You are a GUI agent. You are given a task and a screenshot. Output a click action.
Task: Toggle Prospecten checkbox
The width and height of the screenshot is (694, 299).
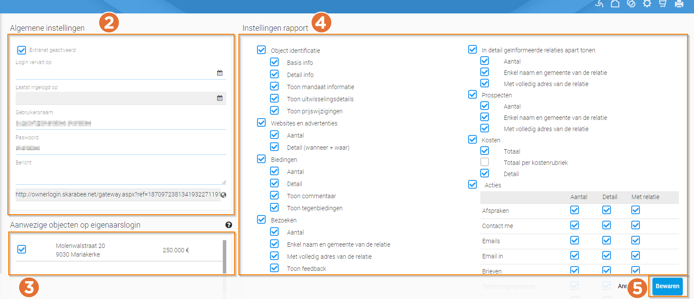tap(472, 94)
